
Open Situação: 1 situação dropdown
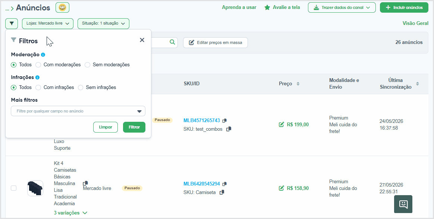point(104,23)
